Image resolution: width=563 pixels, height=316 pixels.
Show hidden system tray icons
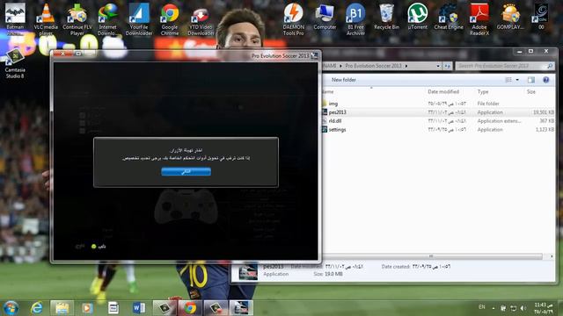click(494, 308)
